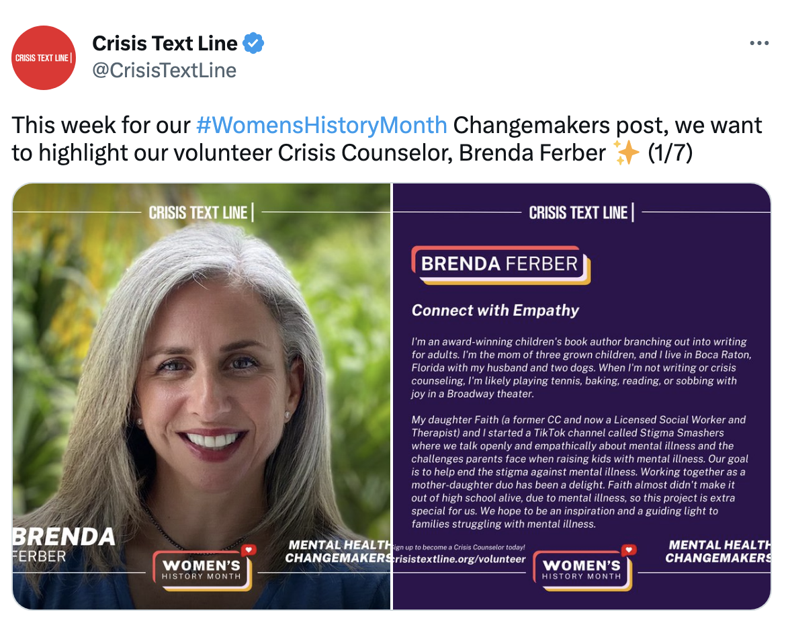Open the Crisis Text Line profile avatar
Viewport: 786px width, 625px height.
pos(44,58)
